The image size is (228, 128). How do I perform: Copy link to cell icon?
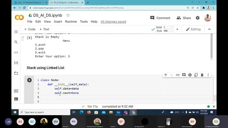click(x=178, y=75)
